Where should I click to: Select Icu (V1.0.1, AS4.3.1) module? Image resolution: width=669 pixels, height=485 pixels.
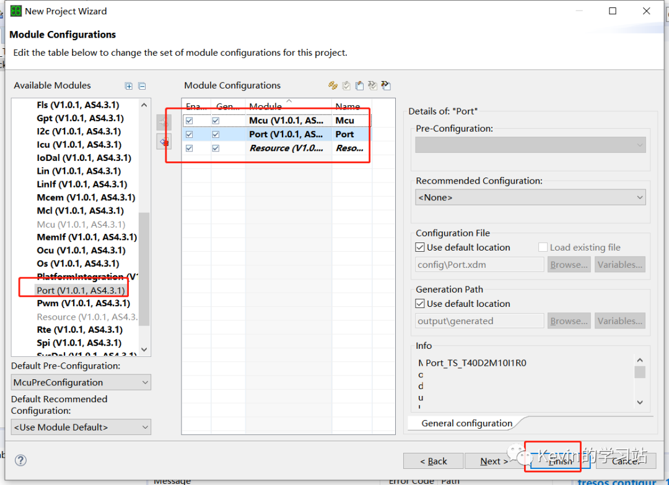(x=79, y=145)
